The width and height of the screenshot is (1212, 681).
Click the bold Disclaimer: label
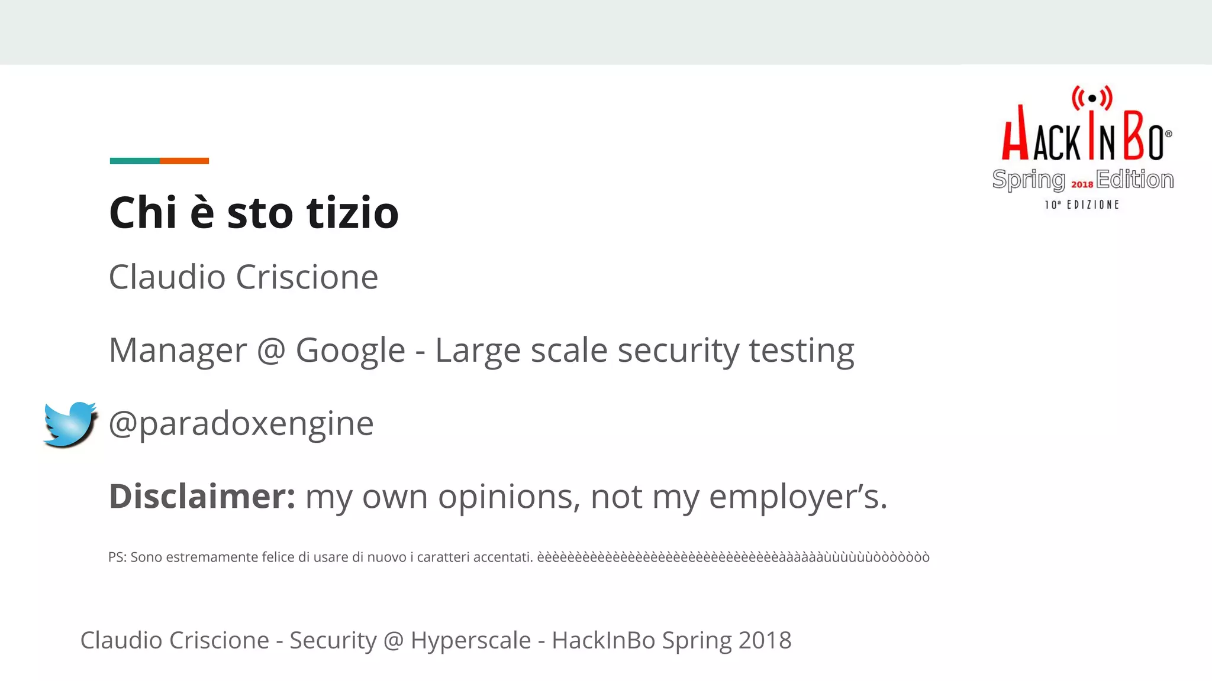pos(202,496)
